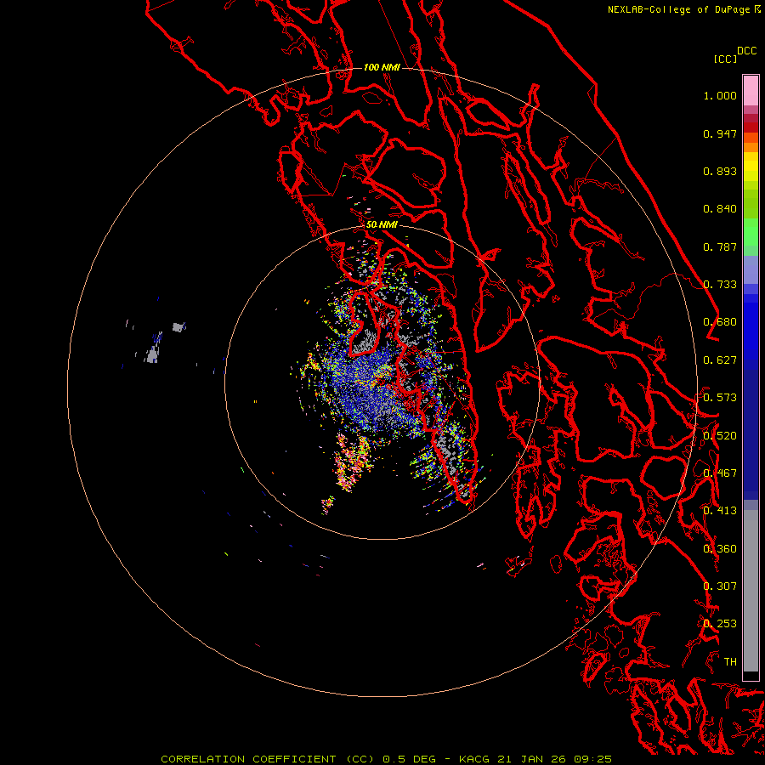Click the 0.840 value on color scale
765x765 pixels.
720,209
